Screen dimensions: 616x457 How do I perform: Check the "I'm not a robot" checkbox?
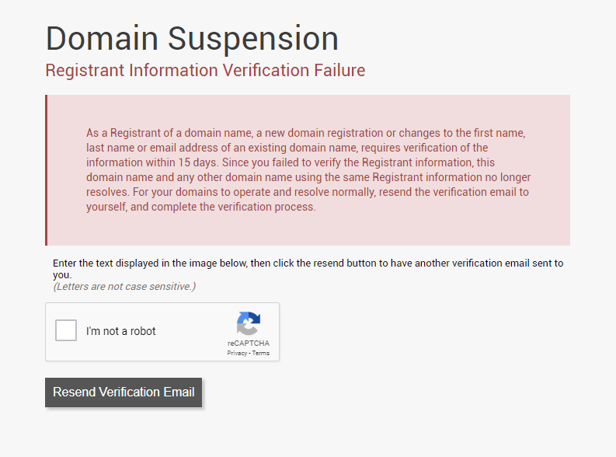click(66, 330)
